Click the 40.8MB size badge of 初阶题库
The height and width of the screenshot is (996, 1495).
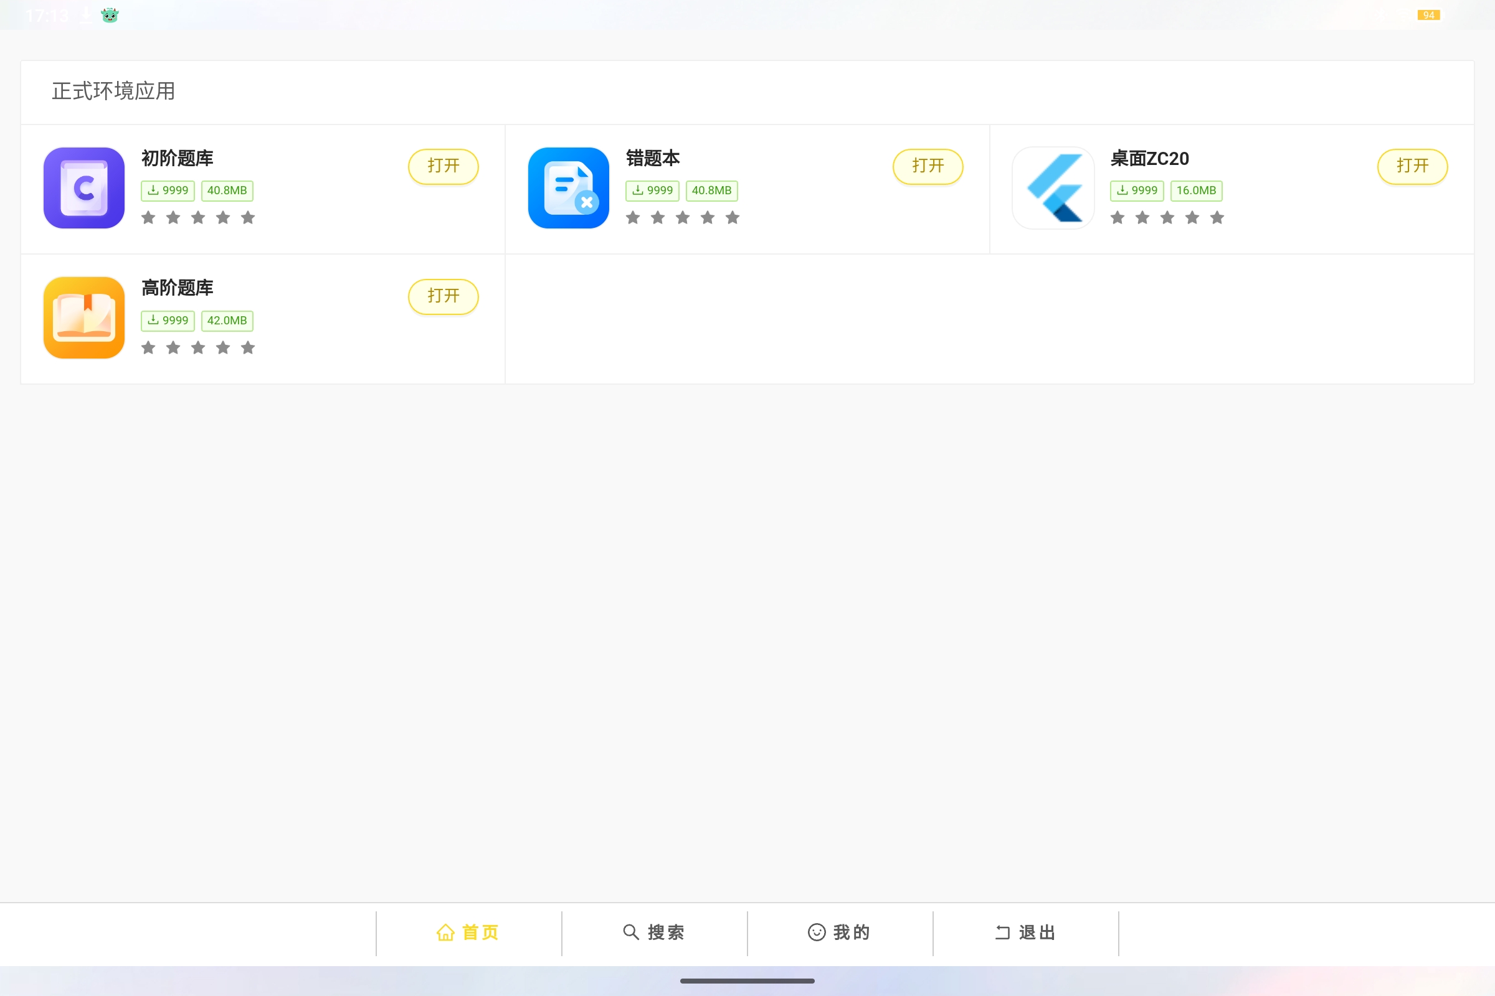click(x=227, y=190)
